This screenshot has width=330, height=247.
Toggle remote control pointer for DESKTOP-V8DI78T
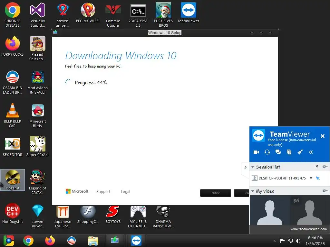click(x=318, y=178)
